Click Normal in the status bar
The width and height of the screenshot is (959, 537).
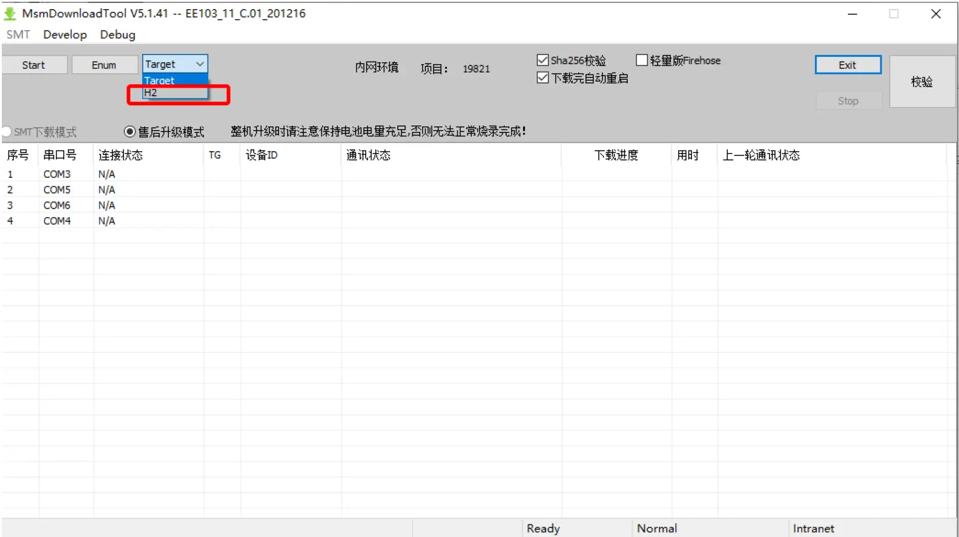[657, 528]
